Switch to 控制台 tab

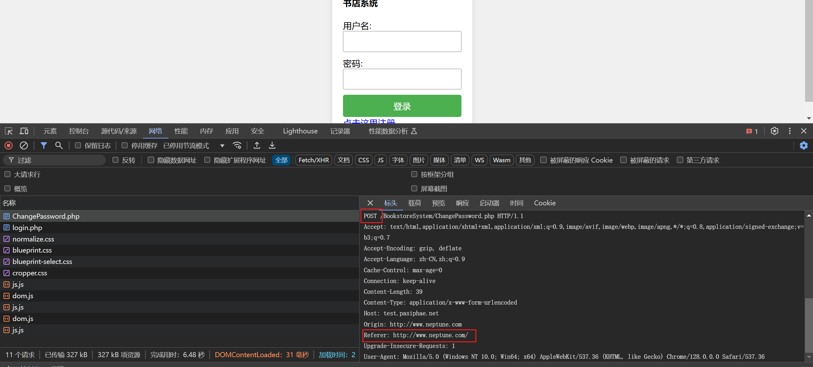tap(79, 131)
